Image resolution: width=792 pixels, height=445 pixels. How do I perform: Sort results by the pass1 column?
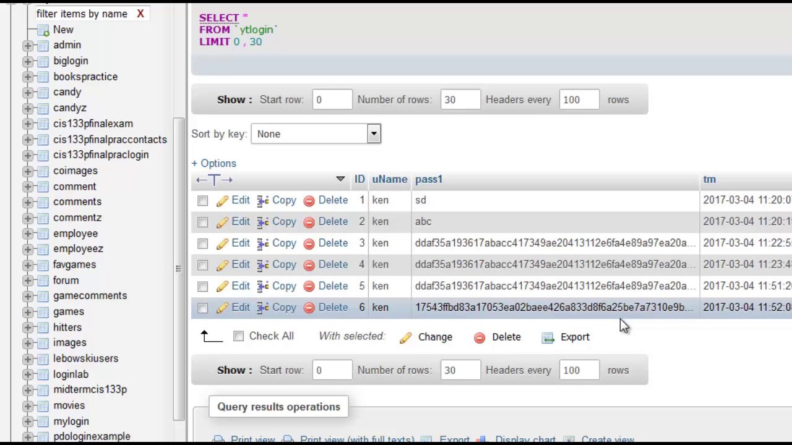pos(429,179)
